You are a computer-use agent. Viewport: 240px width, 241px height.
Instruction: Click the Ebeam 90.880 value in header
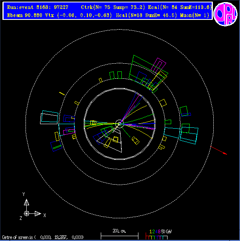pyautogui.click(x=25, y=15)
